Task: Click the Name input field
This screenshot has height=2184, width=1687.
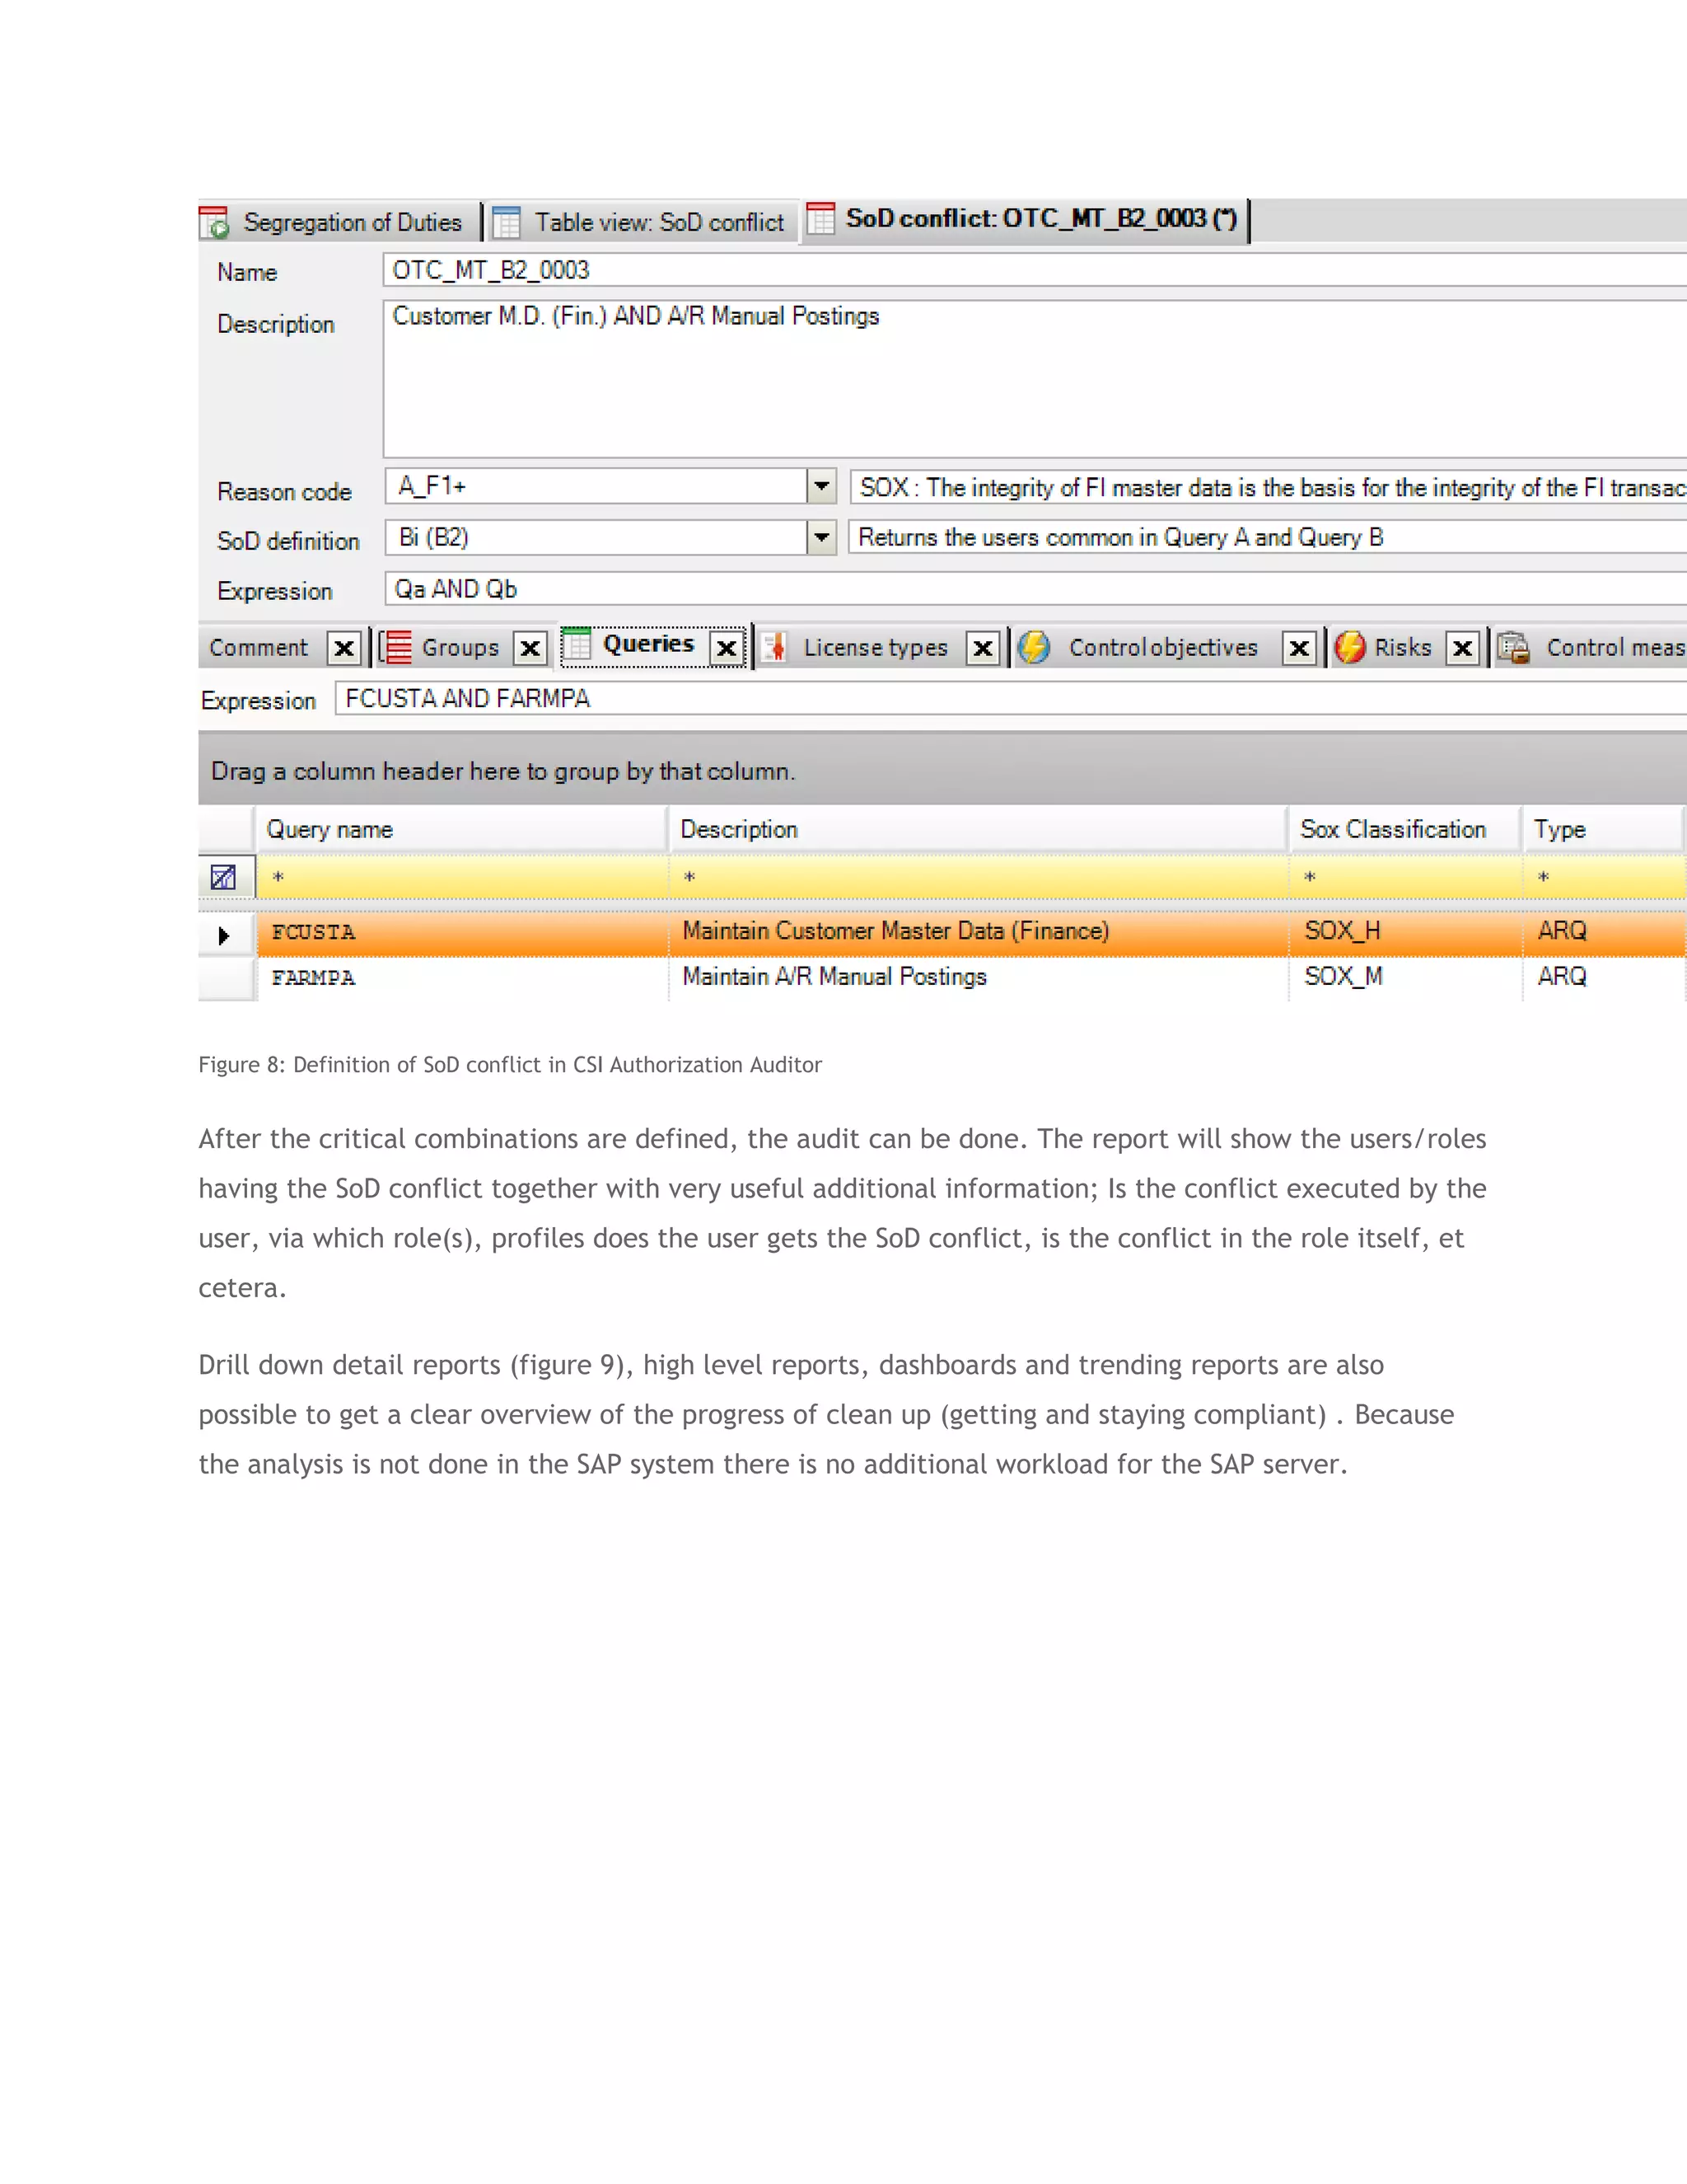Action: click(x=1035, y=270)
